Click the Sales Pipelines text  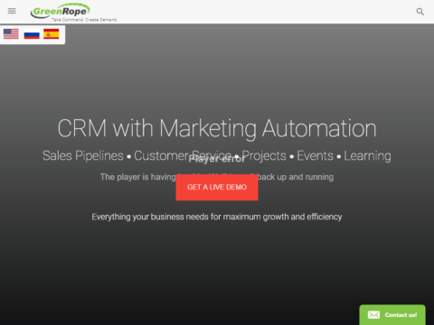(83, 156)
